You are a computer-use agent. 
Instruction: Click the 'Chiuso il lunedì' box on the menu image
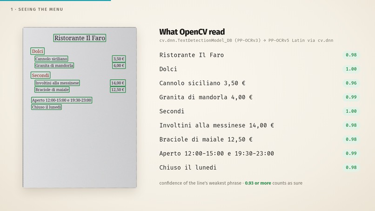tap(47, 107)
